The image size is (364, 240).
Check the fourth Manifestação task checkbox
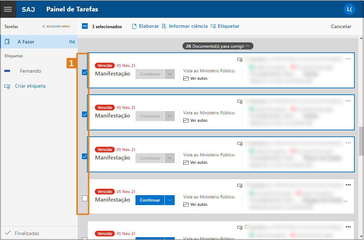pyautogui.click(x=85, y=198)
